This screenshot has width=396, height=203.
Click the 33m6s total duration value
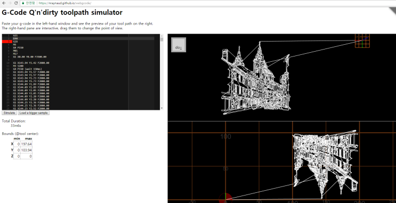point(16,126)
